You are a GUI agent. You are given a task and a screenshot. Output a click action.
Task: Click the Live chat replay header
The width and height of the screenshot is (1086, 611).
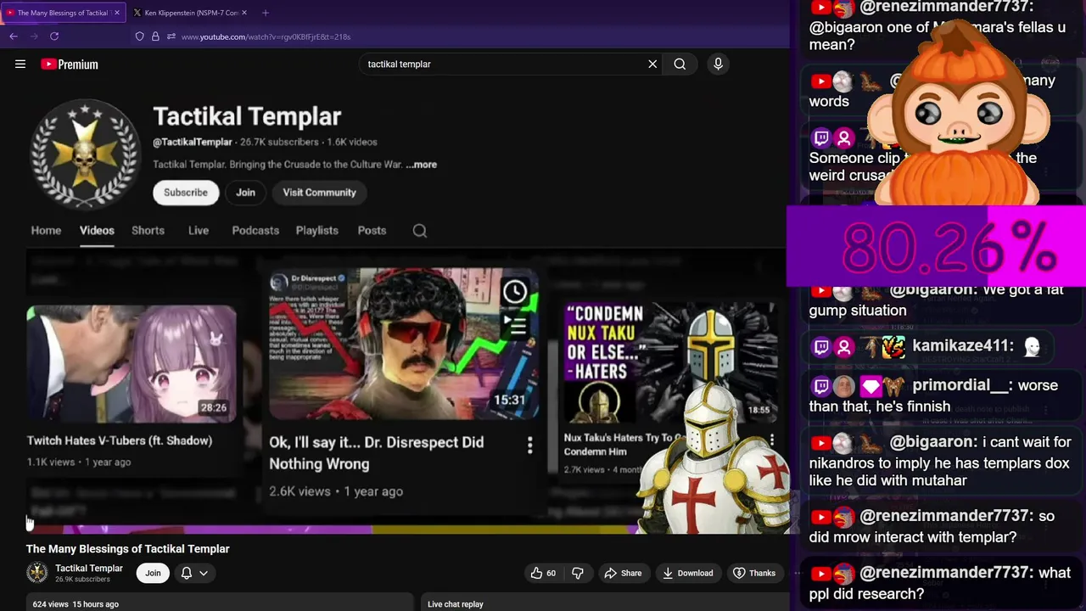[456, 604]
